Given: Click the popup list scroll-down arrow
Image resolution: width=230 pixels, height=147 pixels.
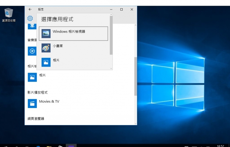Looking at the screenshot, I should click(x=111, y=68).
